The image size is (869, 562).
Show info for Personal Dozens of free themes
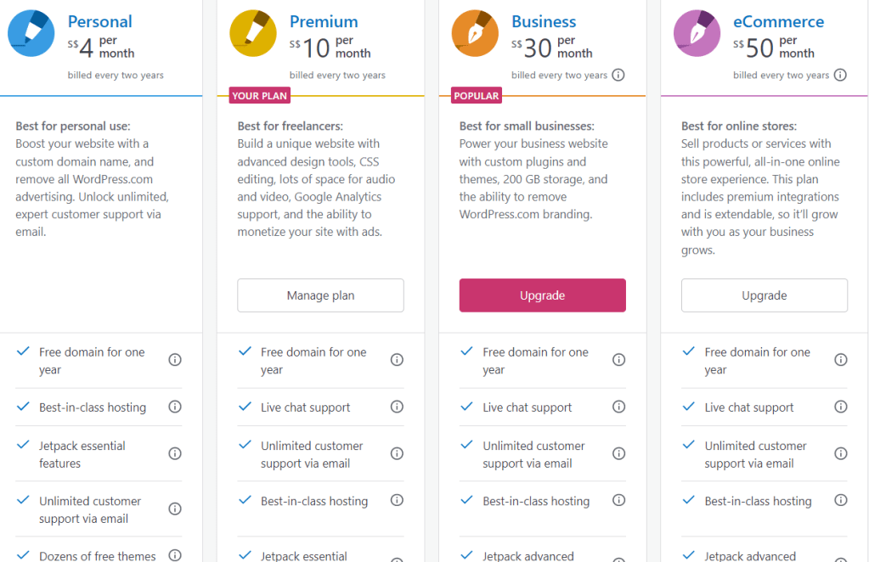click(x=175, y=555)
